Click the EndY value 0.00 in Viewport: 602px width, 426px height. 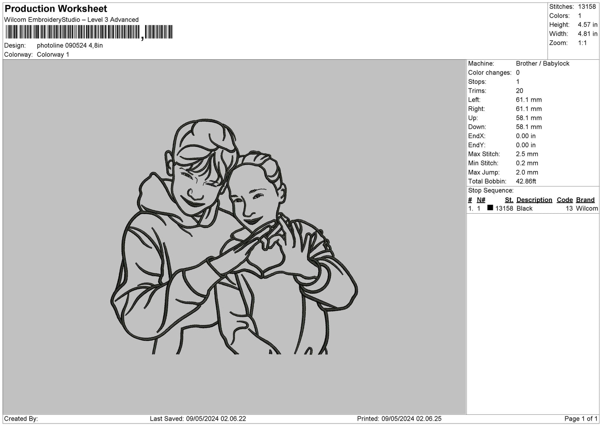pos(526,145)
